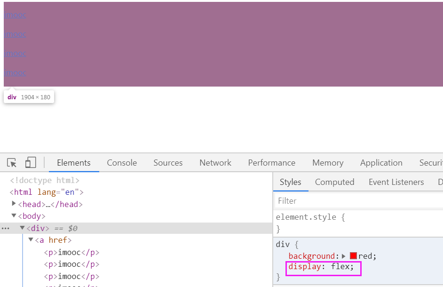Screen dimensions: 443x287
Task: Edit the background property name
Action: pos(312,256)
